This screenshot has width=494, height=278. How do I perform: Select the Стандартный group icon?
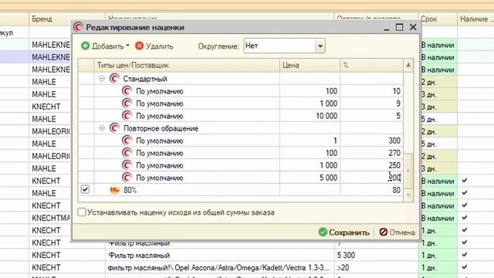click(x=114, y=79)
